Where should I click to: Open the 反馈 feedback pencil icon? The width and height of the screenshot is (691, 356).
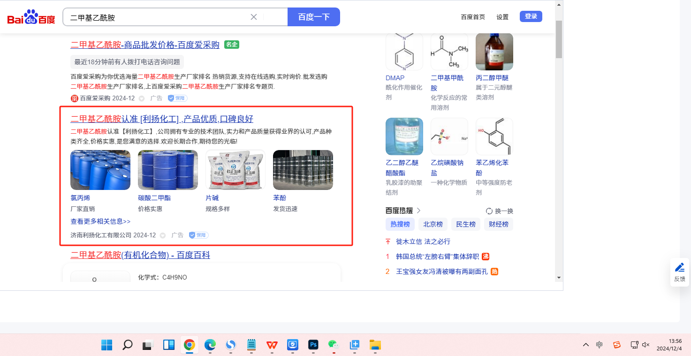tap(680, 267)
